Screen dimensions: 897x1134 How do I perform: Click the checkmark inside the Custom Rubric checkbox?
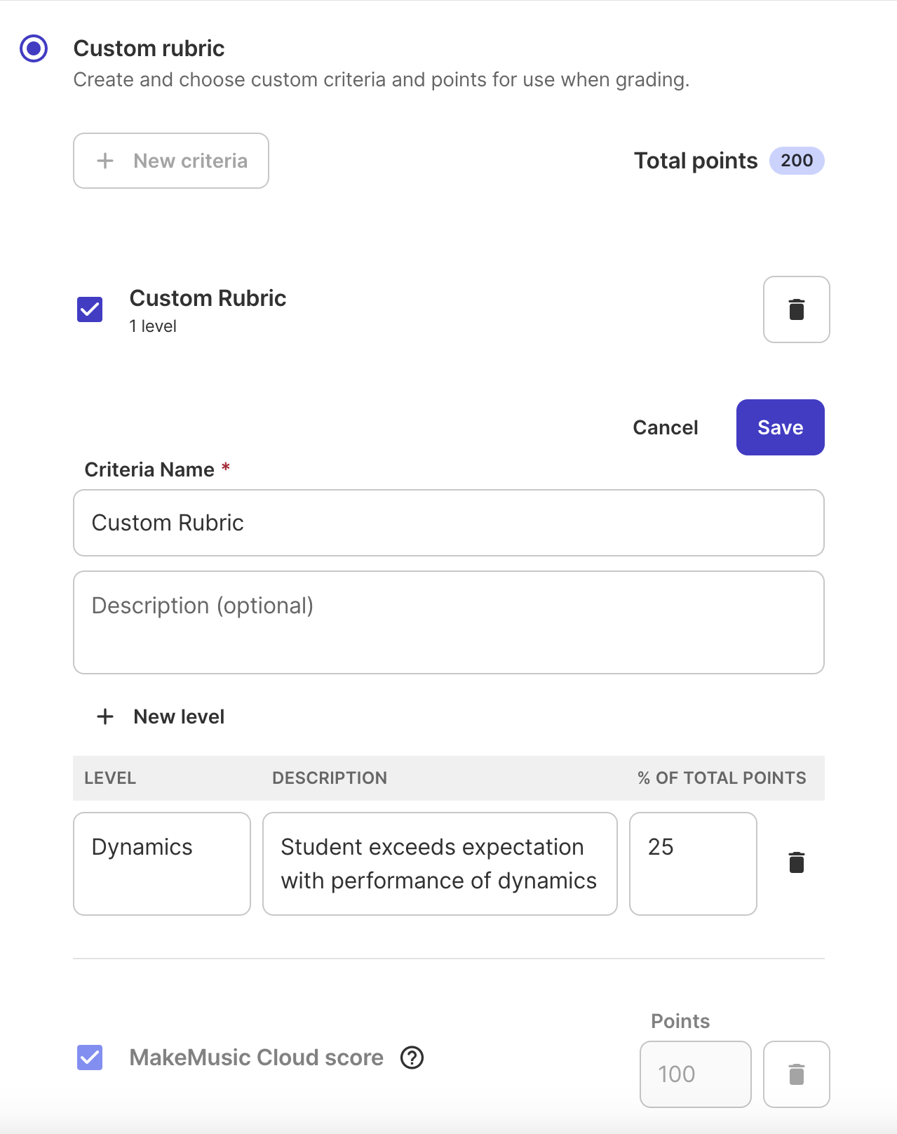[x=89, y=309]
